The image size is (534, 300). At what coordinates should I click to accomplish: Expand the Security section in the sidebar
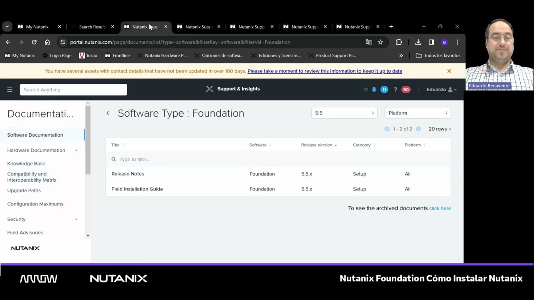76,219
